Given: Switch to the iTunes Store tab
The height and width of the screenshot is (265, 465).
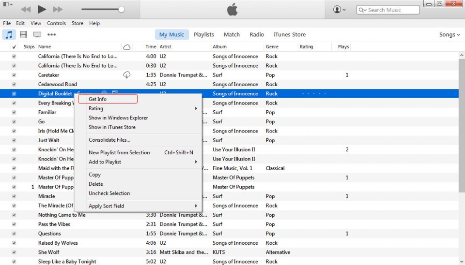Looking at the screenshot, I should tap(290, 34).
